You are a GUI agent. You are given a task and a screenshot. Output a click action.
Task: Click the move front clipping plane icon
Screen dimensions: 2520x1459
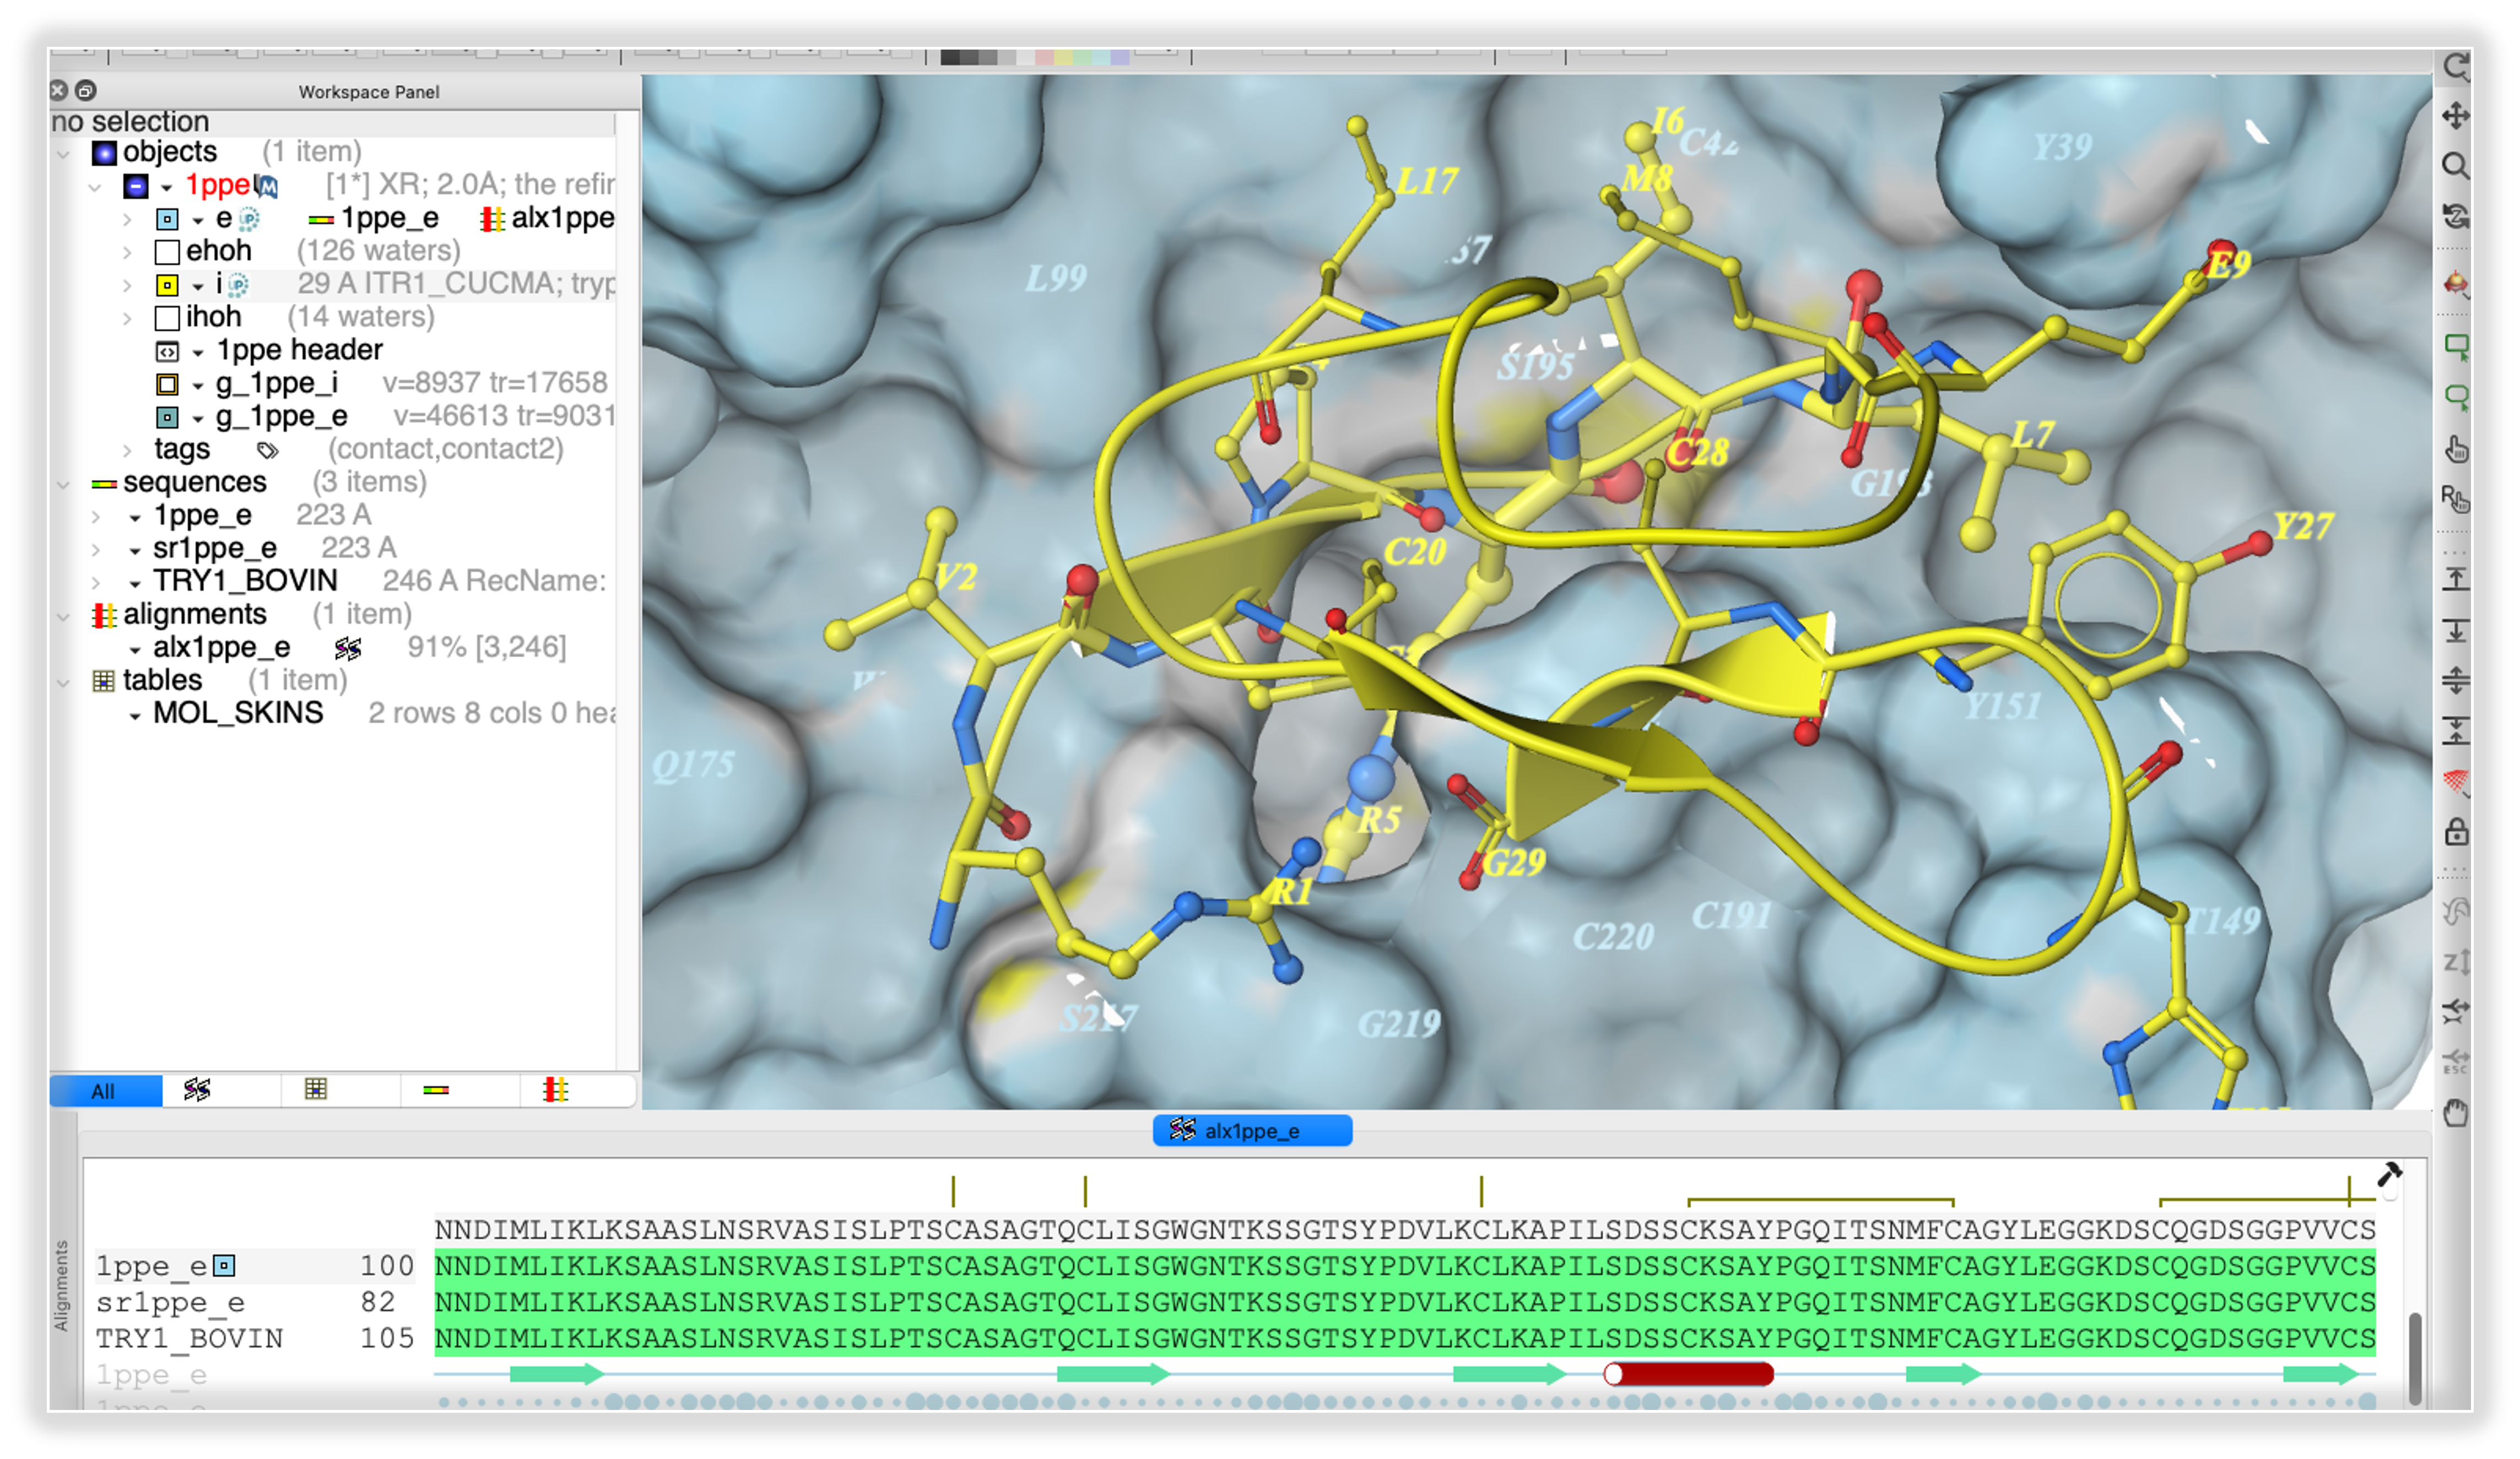(2456, 578)
